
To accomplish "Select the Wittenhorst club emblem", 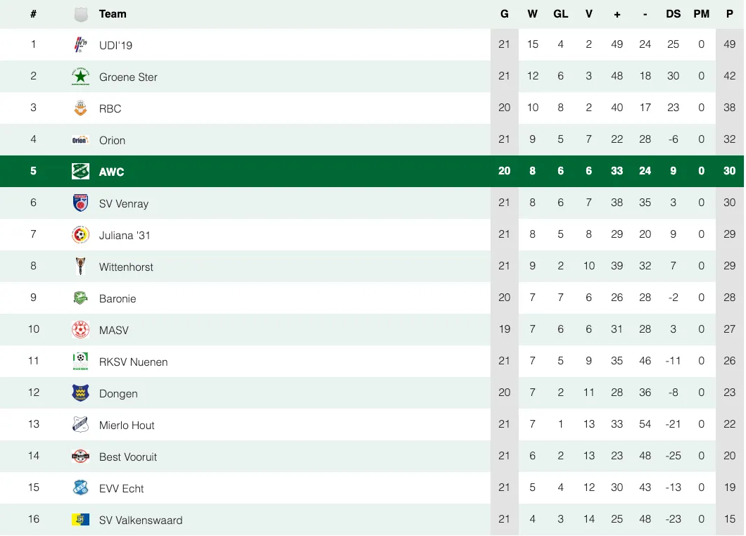I will coord(80,267).
